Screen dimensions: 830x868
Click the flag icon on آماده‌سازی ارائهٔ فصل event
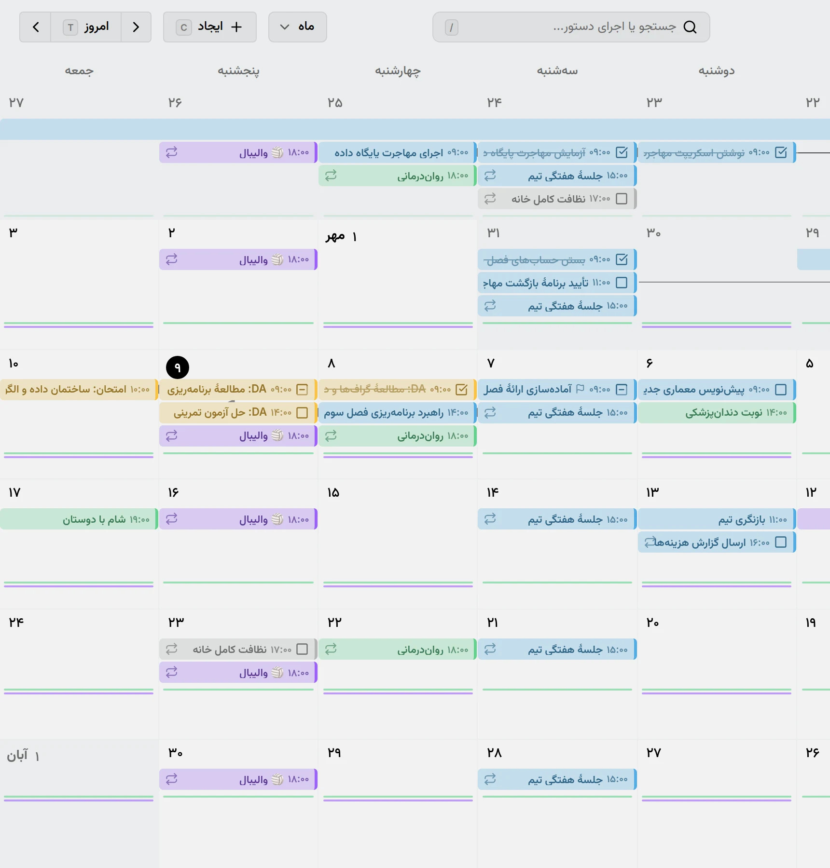(580, 389)
